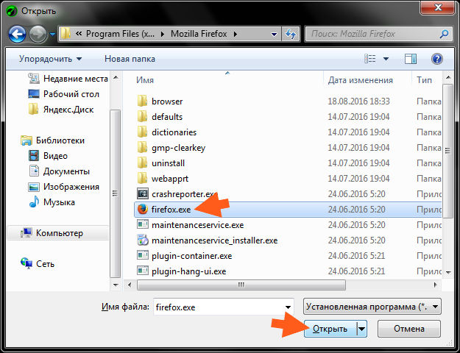Click the Имя файла input field
460x353 pixels.
click(x=224, y=307)
